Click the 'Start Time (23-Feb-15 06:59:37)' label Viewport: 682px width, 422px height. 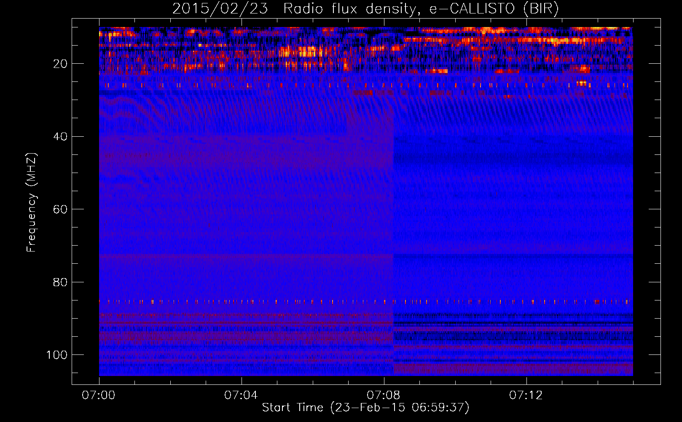pyautogui.click(x=365, y=408)
